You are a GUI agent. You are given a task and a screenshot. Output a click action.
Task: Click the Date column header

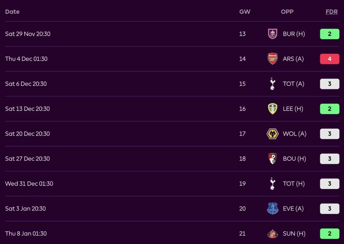pyautogui.click(x=12, y=12)
